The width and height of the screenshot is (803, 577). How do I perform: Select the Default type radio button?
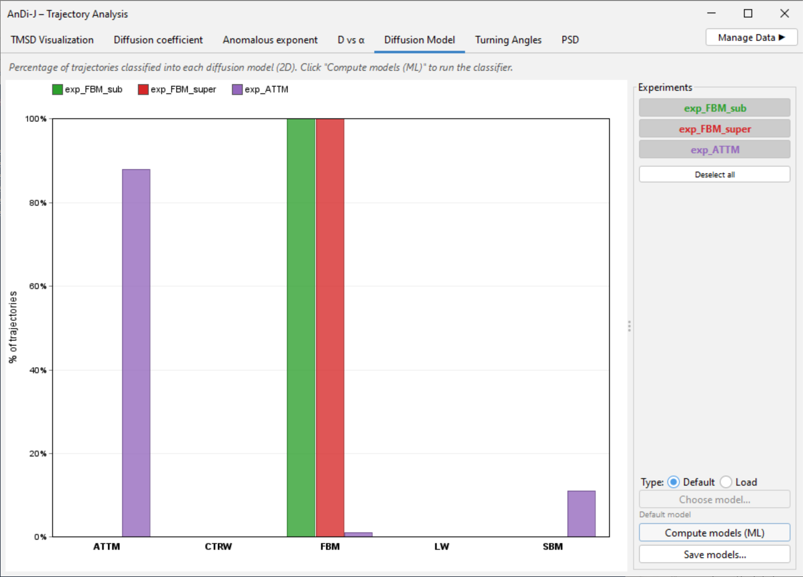[674, 482]
